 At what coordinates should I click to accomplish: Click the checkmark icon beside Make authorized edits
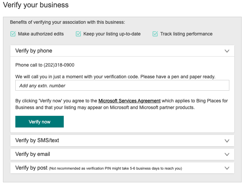13,34
